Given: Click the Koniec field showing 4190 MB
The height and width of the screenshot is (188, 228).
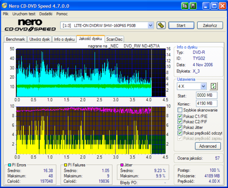Looking at the screenshot, I should [206, 103].
